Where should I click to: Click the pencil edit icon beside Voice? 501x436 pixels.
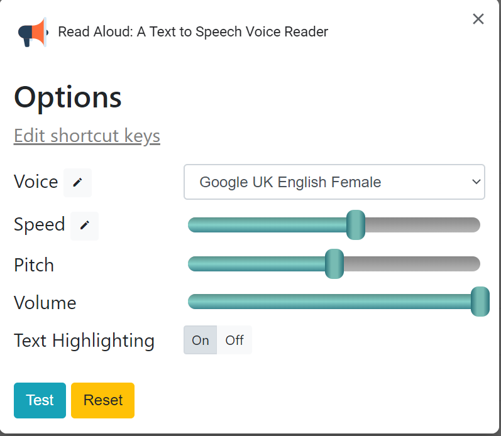click(x=78, y=182)
